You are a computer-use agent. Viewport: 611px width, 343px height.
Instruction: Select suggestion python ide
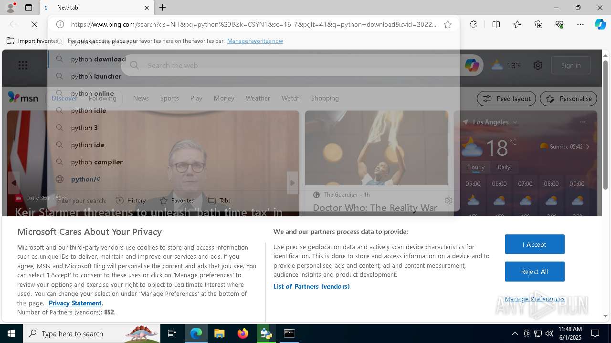click(x=253, y=145)
